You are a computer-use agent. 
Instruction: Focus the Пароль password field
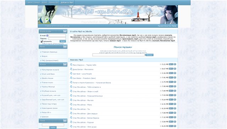coord(57,38)
